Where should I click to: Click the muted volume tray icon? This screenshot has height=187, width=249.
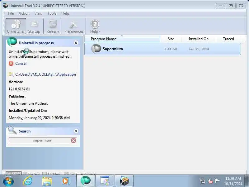coord(210,181)
